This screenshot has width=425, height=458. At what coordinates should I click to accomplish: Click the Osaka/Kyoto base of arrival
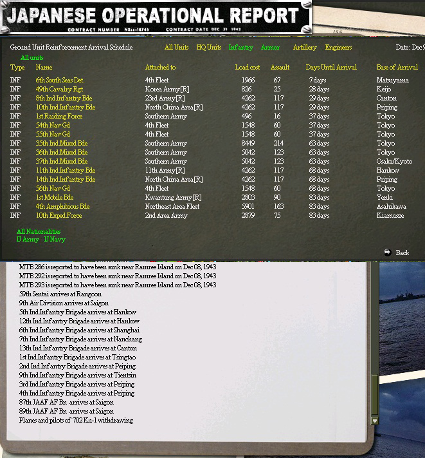tap(394, 161)
